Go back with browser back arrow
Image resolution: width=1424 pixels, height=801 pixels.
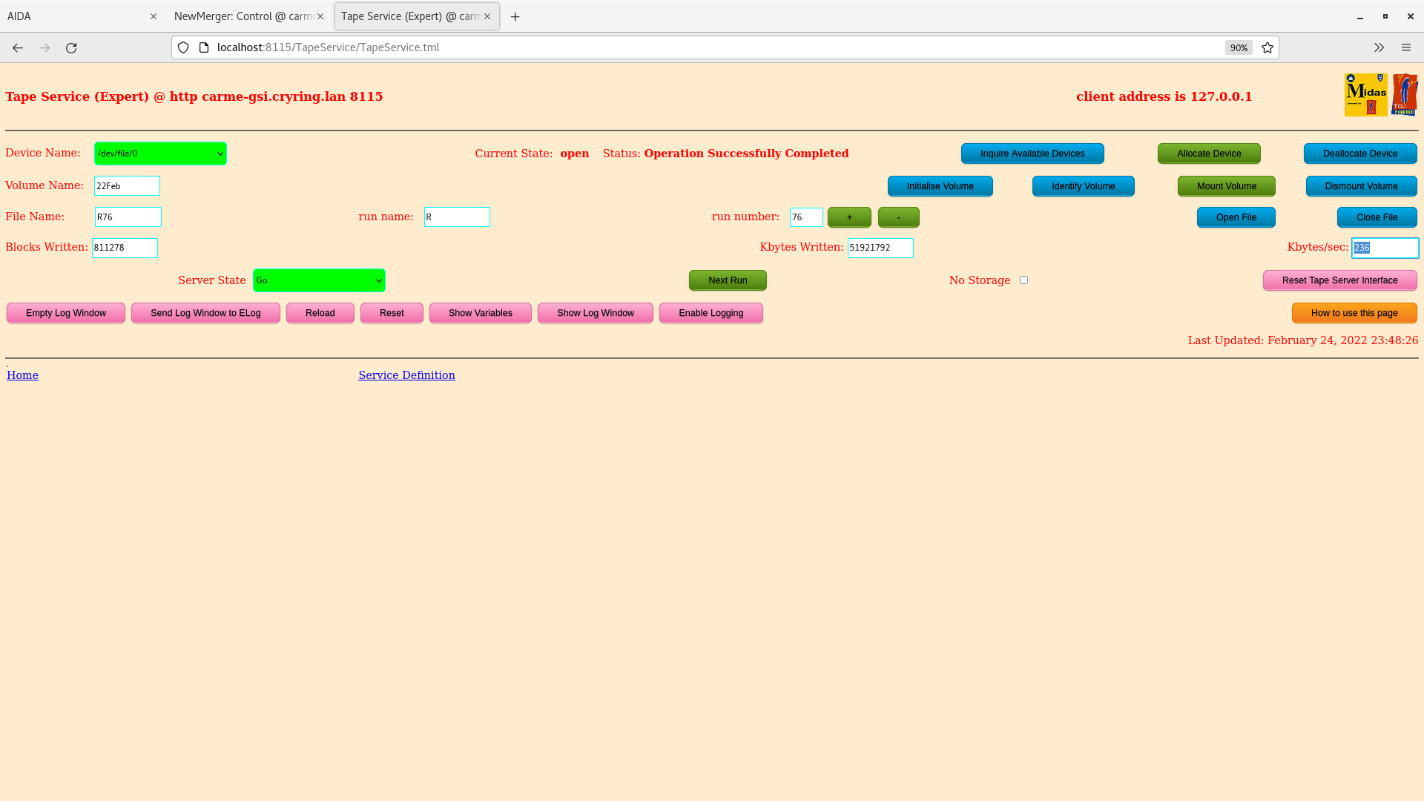click(x=18, y=47)
